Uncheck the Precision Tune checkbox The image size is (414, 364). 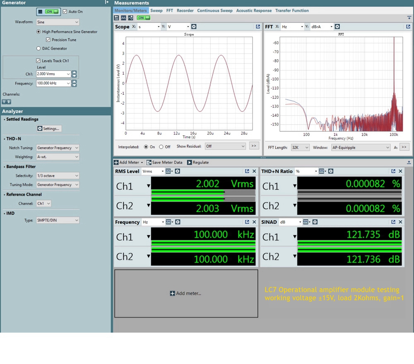[x=48, y=40]
